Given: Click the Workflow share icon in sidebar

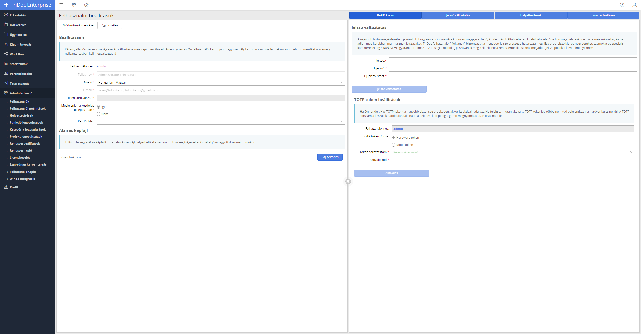Looking at the screenshot, I should 6,54.
